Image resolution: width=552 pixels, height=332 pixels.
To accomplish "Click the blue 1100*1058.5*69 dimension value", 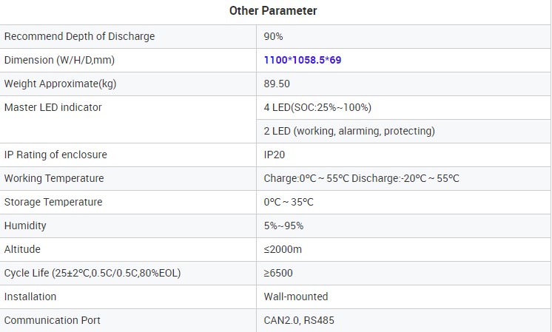I will (303, 60).
